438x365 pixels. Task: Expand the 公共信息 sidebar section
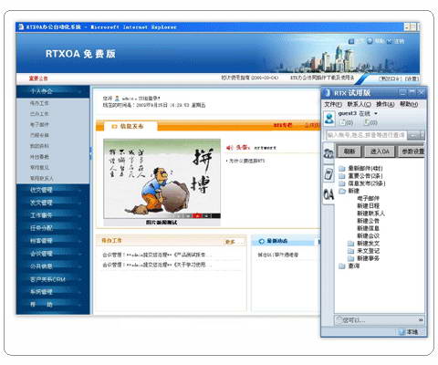pos(53,266)
